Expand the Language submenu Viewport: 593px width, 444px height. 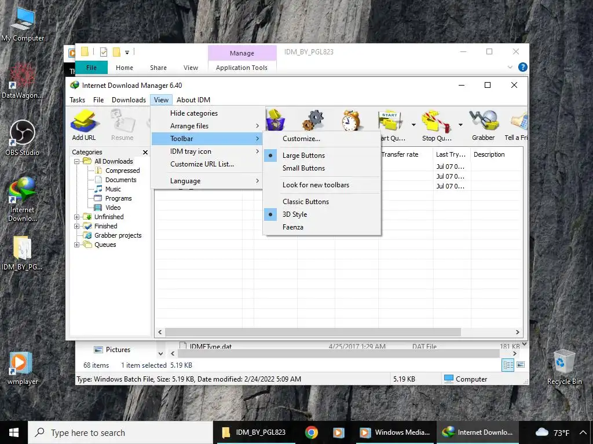tap(207, 181)
